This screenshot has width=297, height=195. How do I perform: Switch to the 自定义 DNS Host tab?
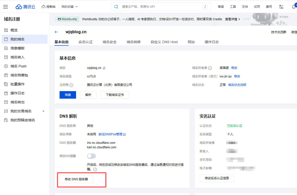[164, 42]
